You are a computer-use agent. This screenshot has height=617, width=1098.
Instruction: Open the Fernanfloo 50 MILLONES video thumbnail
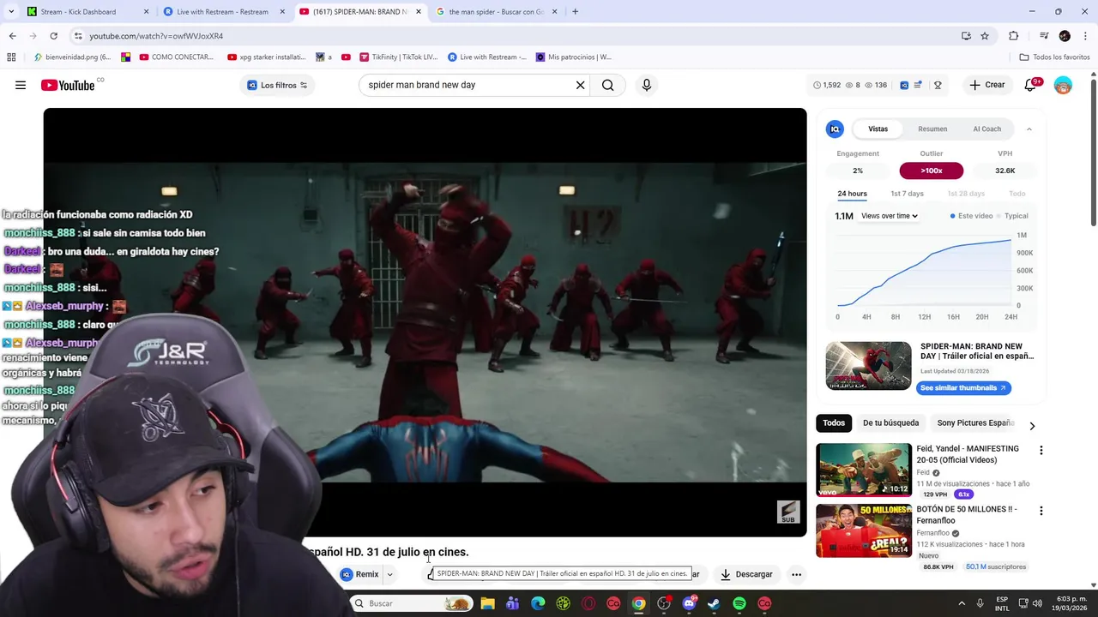tap(864, 530)
